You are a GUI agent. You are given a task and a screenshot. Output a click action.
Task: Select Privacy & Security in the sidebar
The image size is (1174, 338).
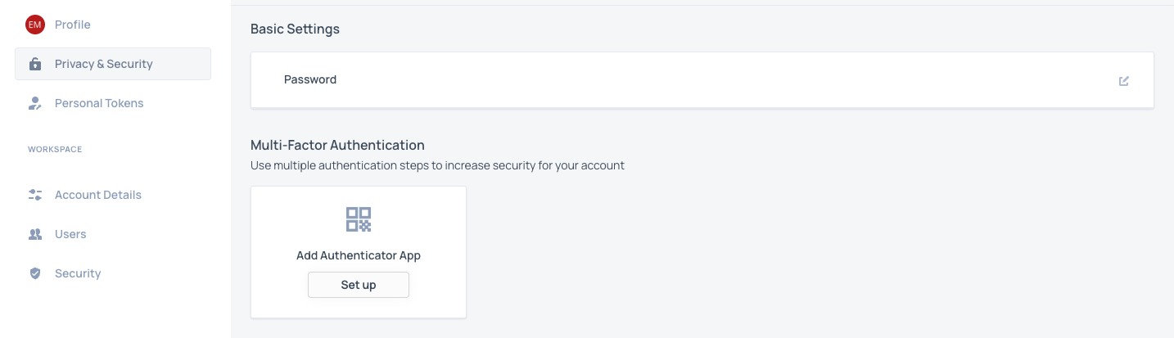[103, 64]
